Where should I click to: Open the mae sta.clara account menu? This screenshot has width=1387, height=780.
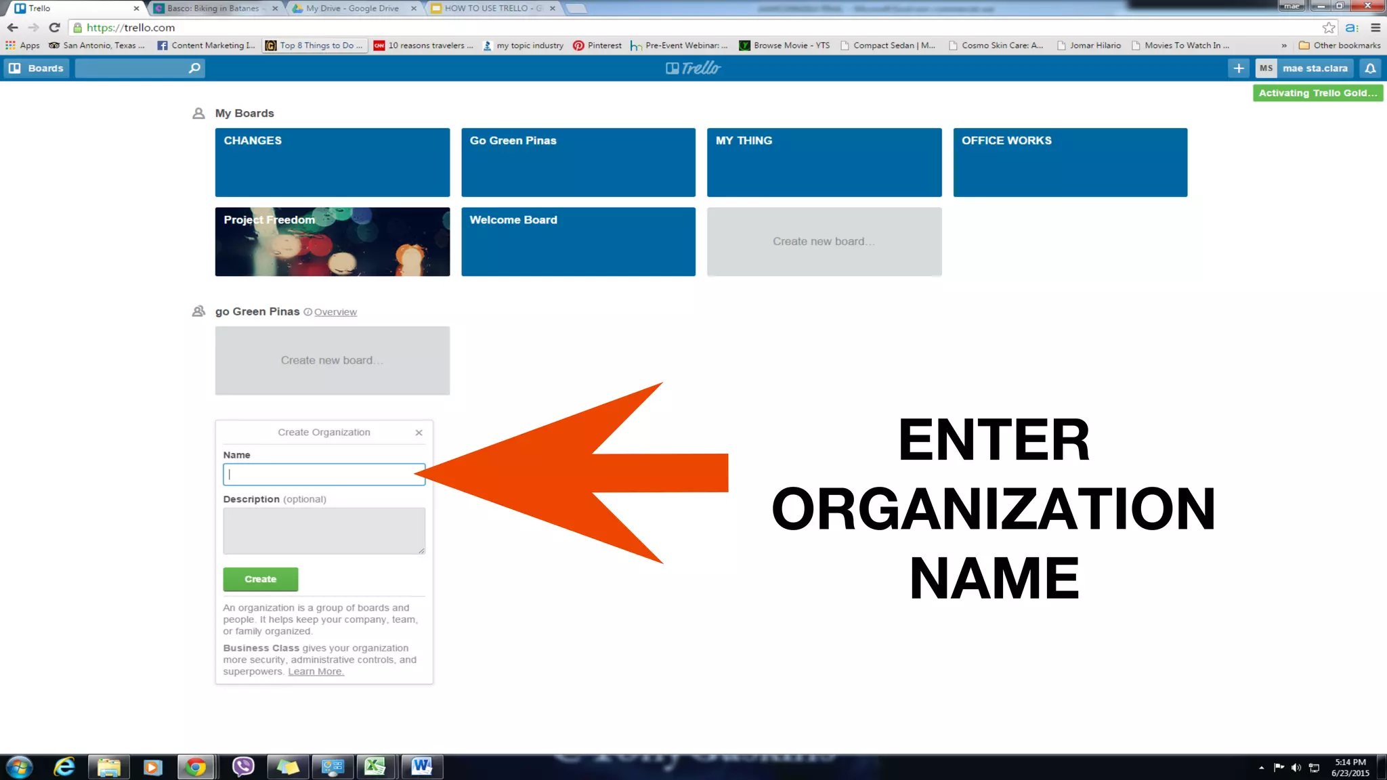point(1315,68)
